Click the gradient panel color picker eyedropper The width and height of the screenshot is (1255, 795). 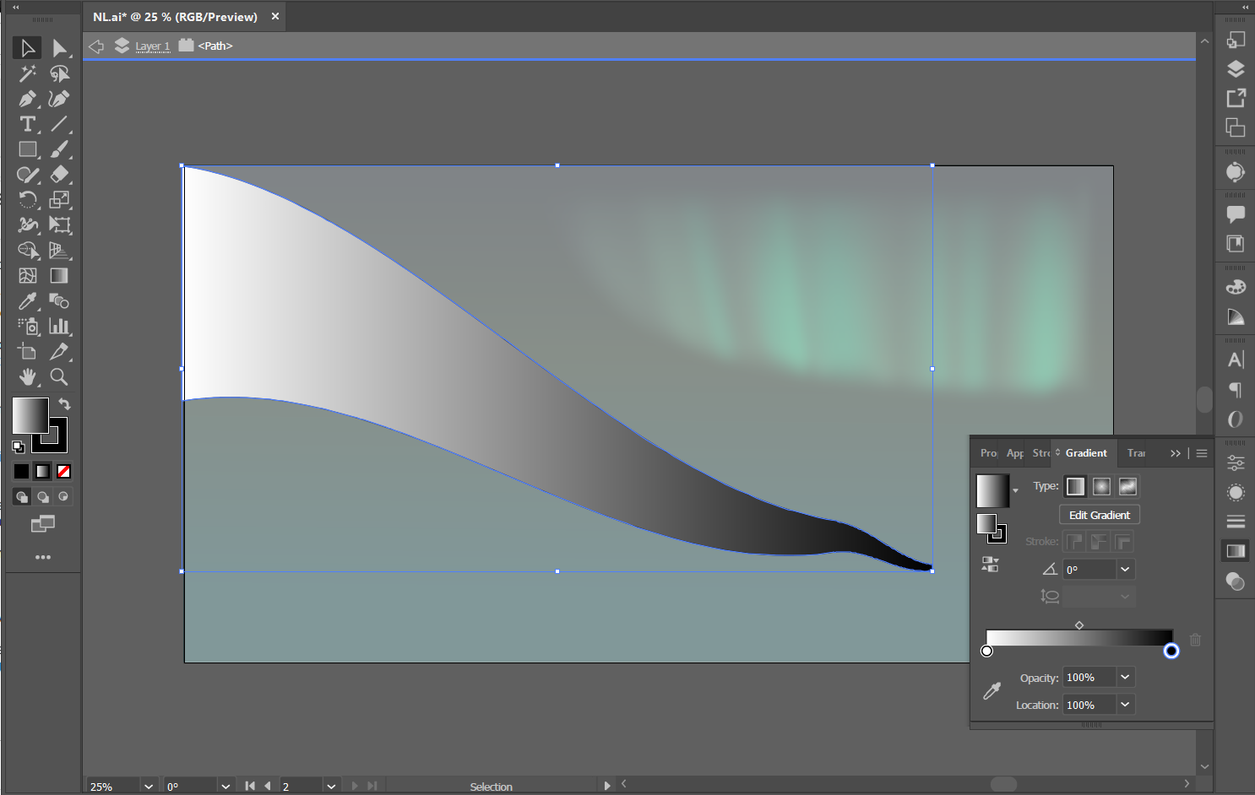click(992, 690)
